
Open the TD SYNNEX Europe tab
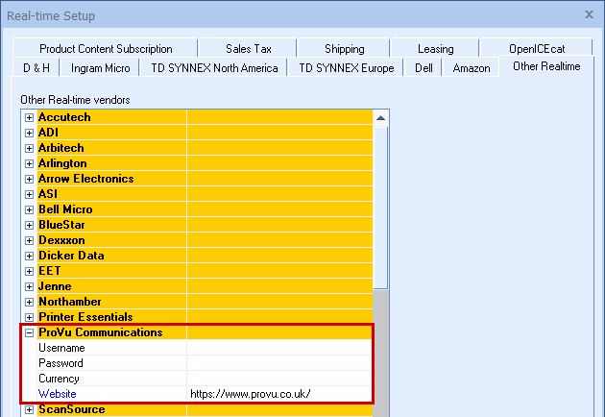[x=346, y=68]
